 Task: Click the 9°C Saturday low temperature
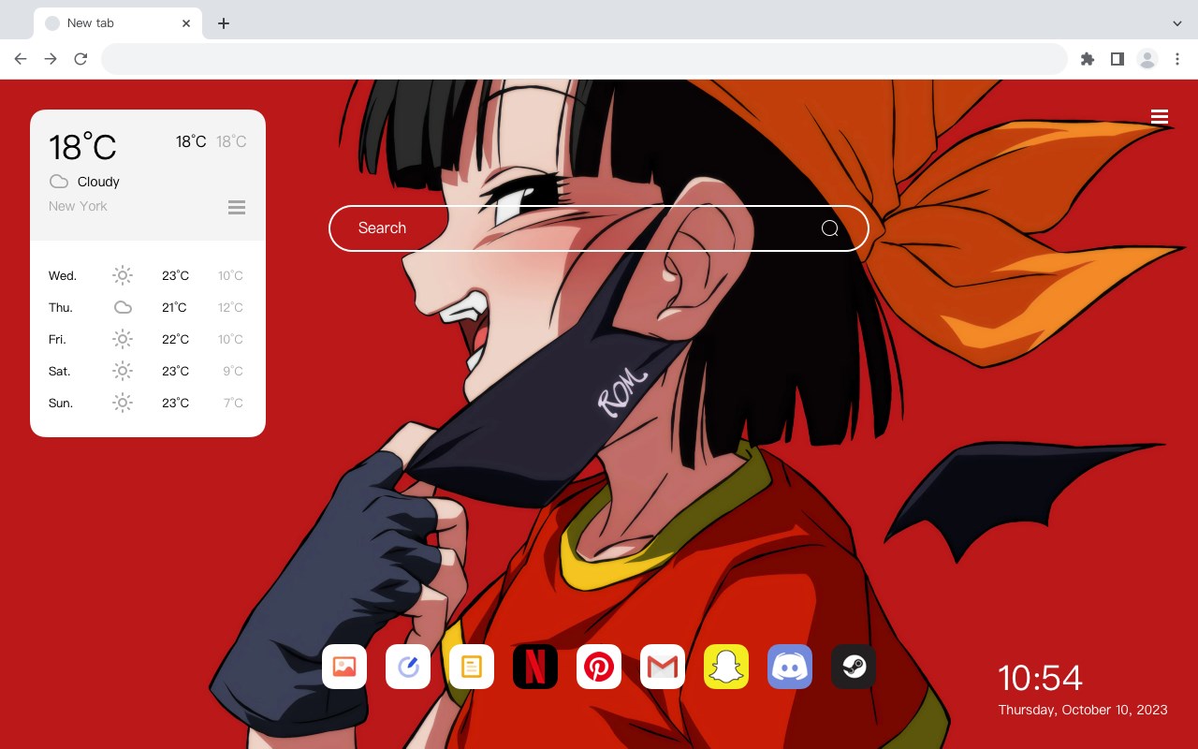(x=233, y=371)
